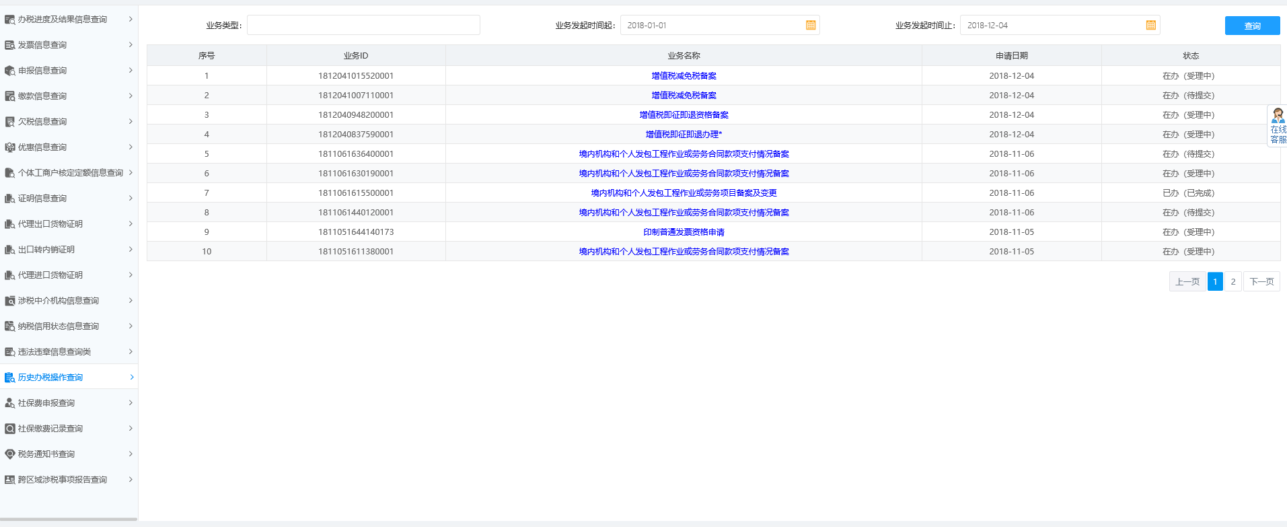Screen dimensions: 1287x527
Task: Open calendar picker for start date
Action: pyautogui.click(x=811, y=26)
